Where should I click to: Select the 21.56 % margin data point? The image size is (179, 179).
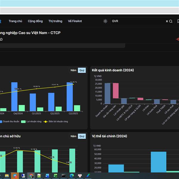(73, 84)
